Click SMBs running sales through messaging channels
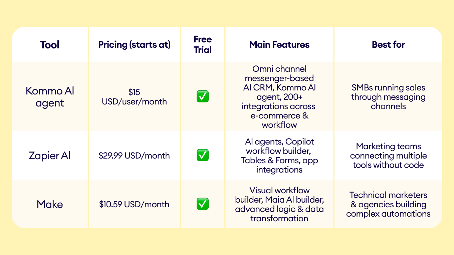The height and width of the screenshot is (255, 454). pos(388,97)
